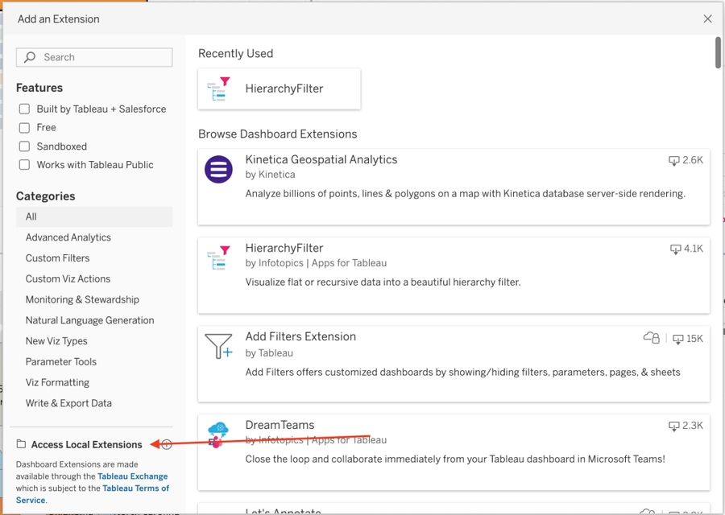This screenshot has height=515, width=725.
Task: Click the magnifying glass search icon
Action: pyautogui.click(x=30, y=57)
